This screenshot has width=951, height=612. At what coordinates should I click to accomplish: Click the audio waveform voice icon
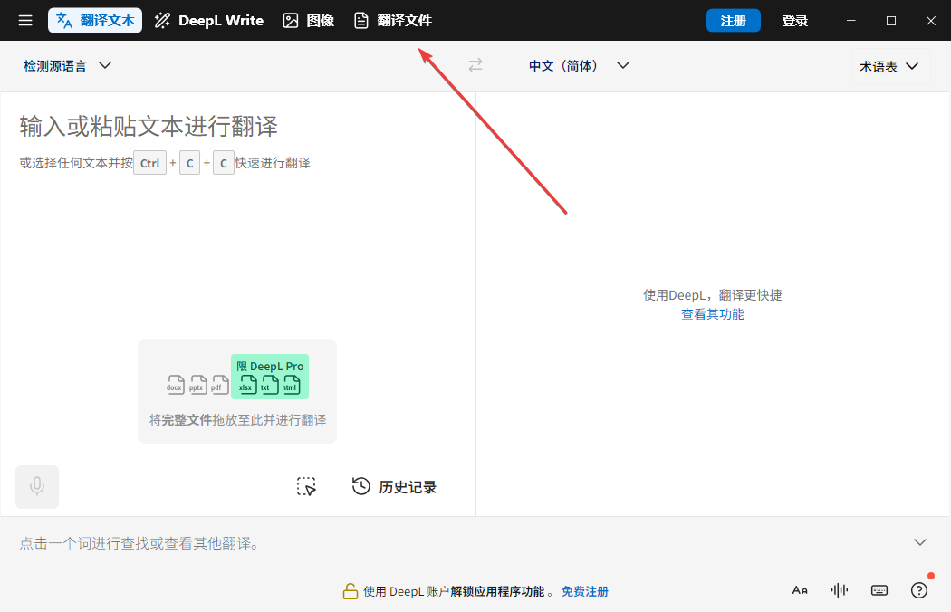pos(839,589)
